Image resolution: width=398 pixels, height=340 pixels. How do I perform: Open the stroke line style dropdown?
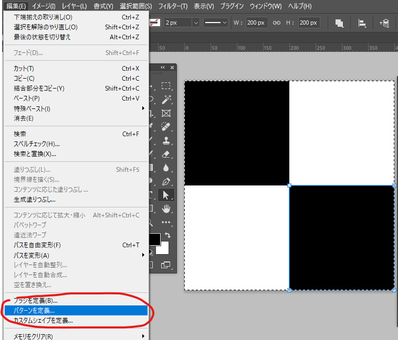tap(216, 23)
